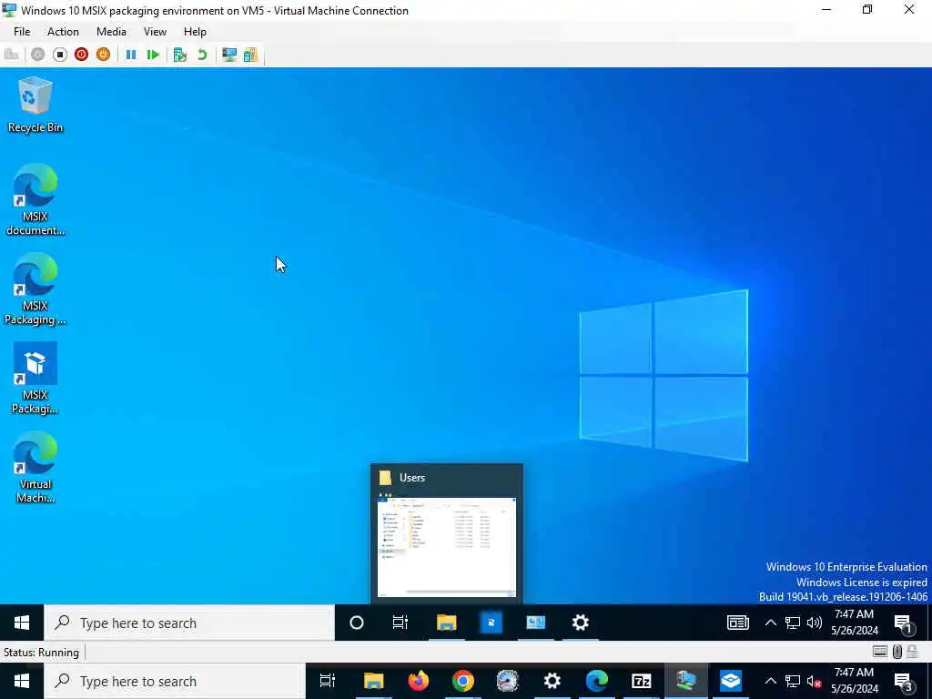Click the green Revert arrow icon

tap(202, 55)
